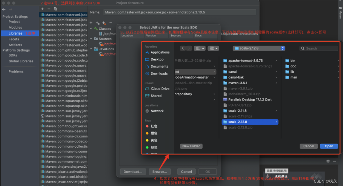The width and height of the screenshot is (343, 186).
Task: Click the gear icon in right panel
Action: point(328,161)
